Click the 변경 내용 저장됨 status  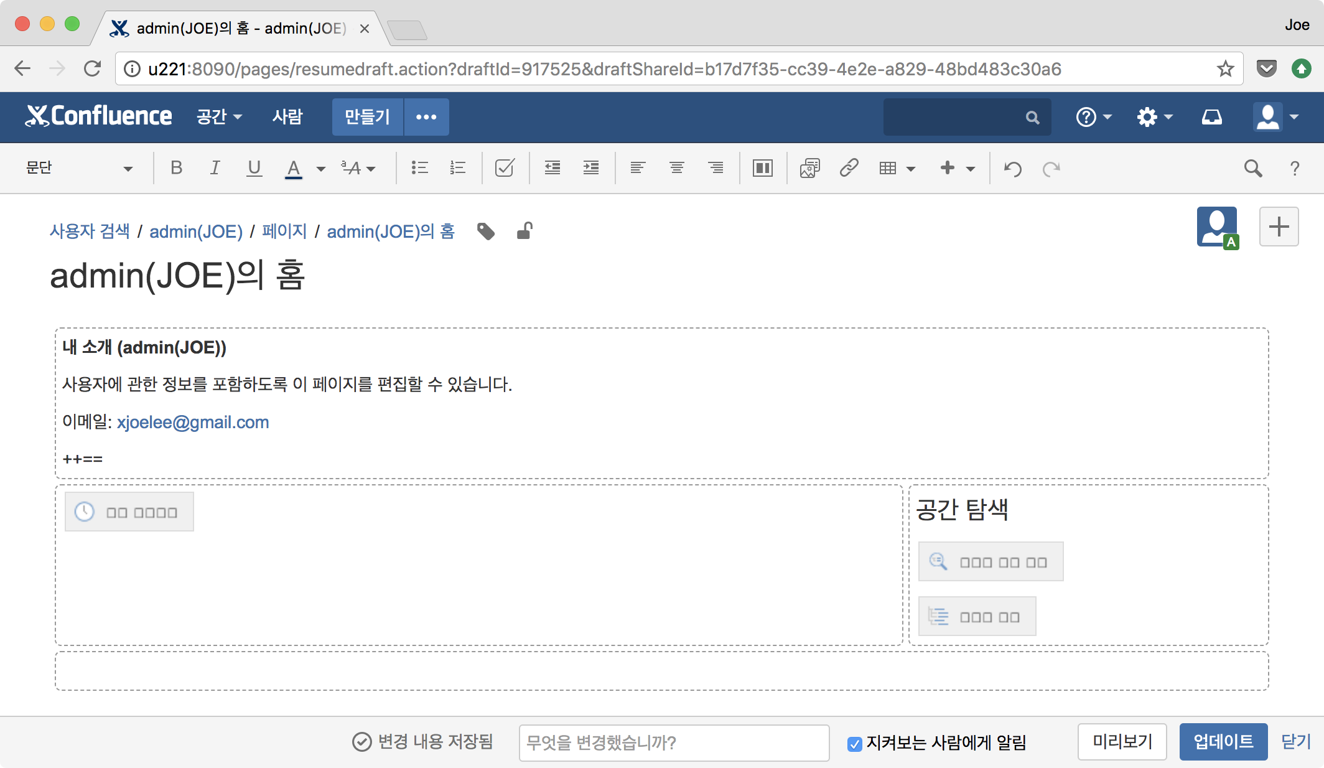pos(422,742)
